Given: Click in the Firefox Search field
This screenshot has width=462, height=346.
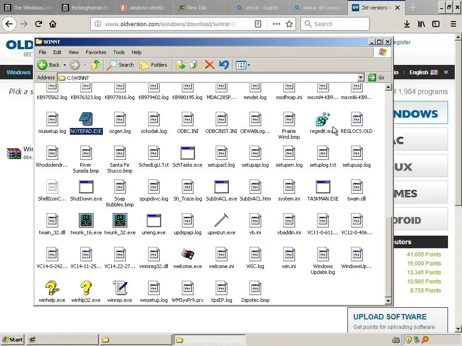Looking at the screenshot, I should pos(335,24).
